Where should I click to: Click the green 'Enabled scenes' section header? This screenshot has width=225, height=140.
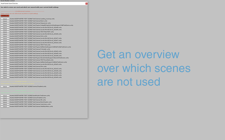click(21, 91)
